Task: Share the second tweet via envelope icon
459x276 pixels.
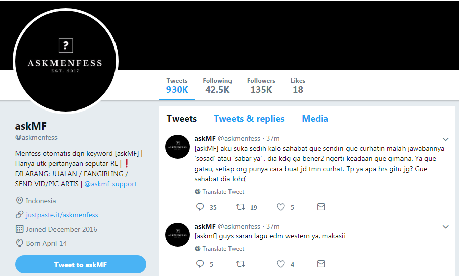Action: [x=321, y=264]
